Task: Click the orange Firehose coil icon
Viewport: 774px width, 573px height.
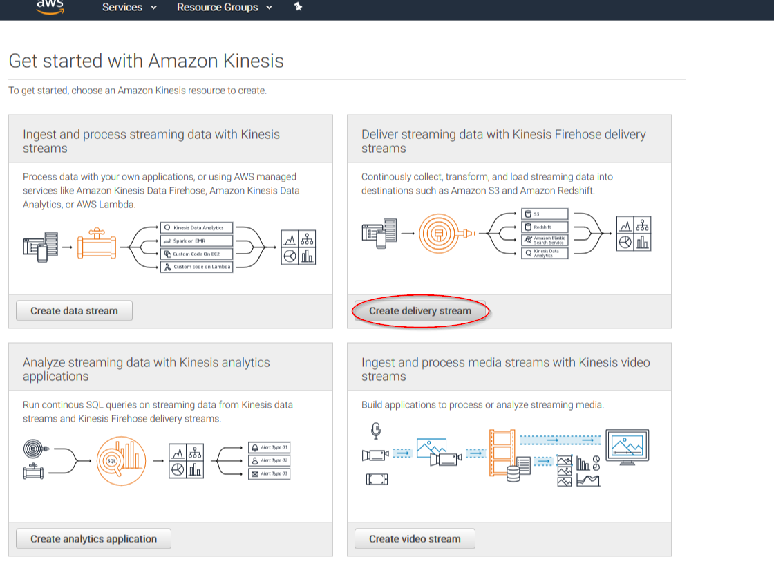Action: 446,234
